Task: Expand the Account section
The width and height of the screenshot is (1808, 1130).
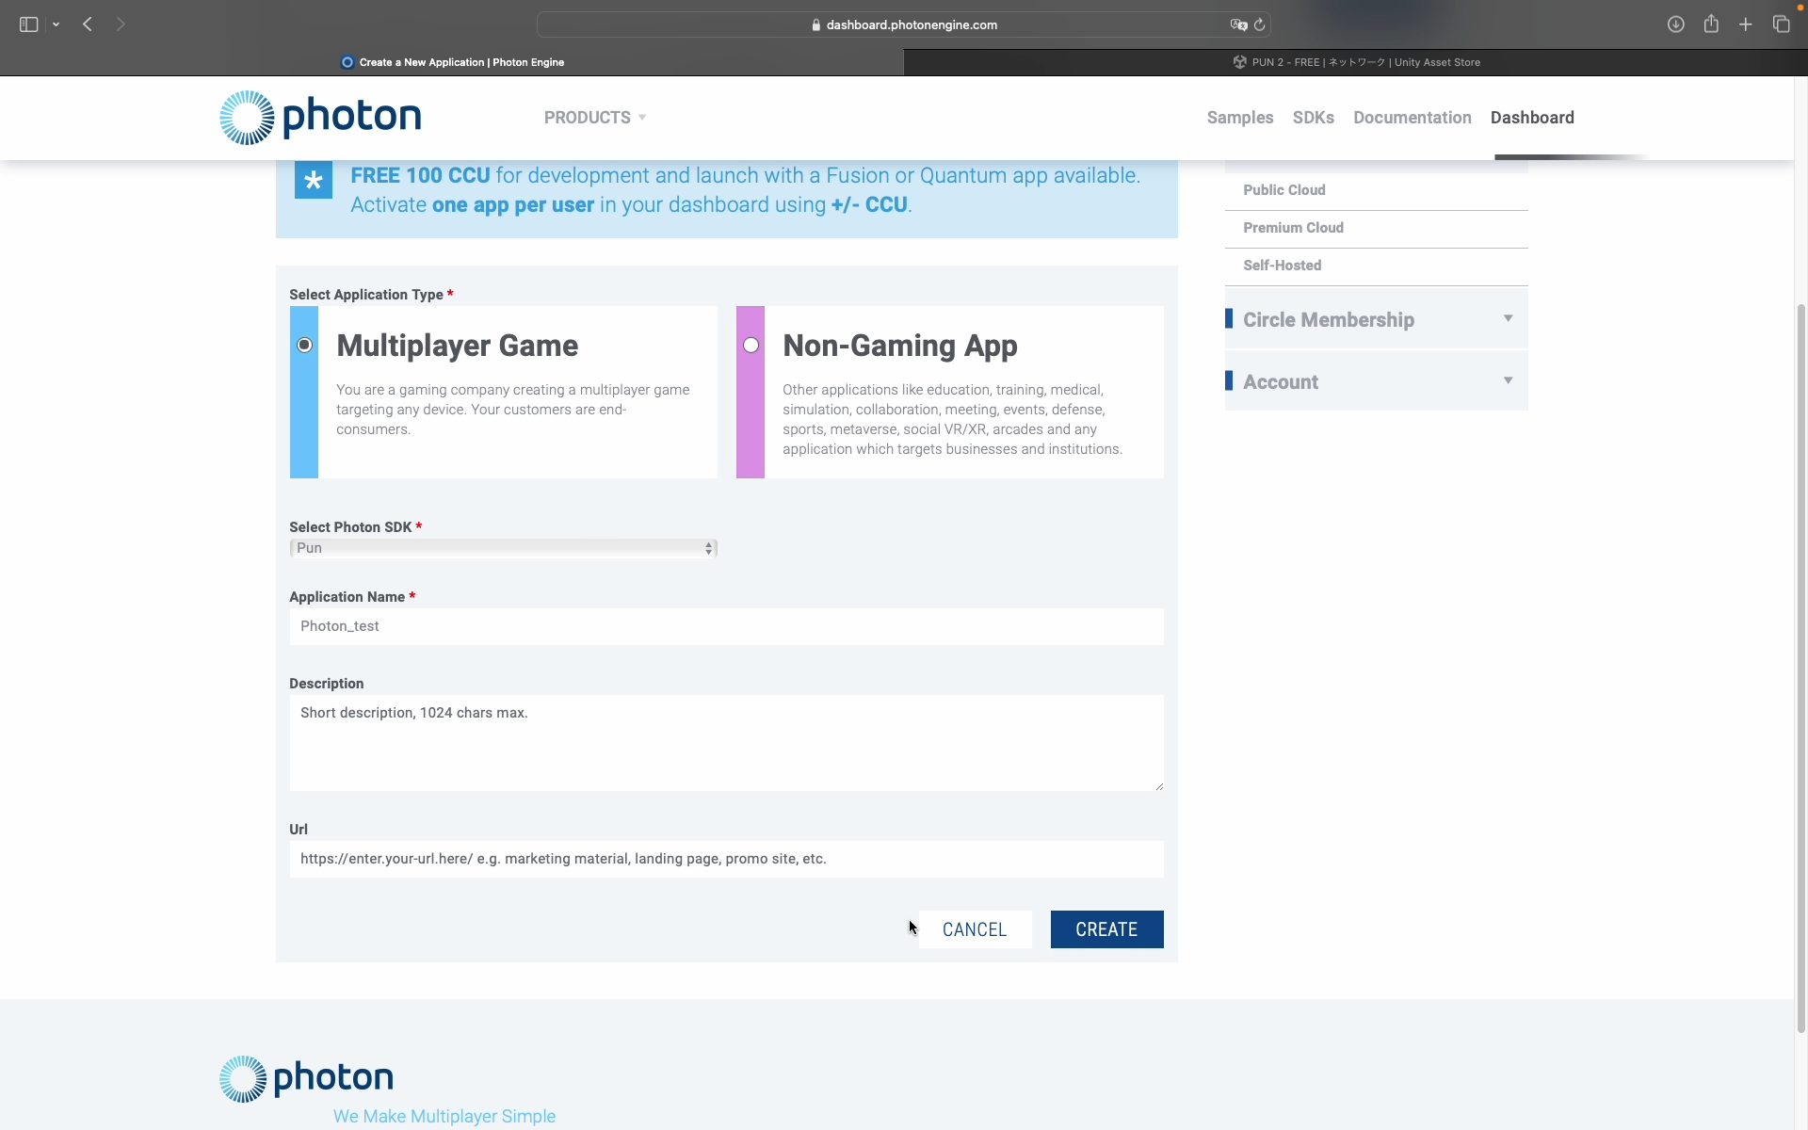Action: [x=1376, y=381]
